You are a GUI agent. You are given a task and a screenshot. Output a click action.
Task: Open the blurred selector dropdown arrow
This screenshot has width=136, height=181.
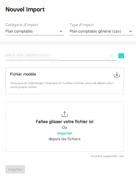click(x=111, y=56)
